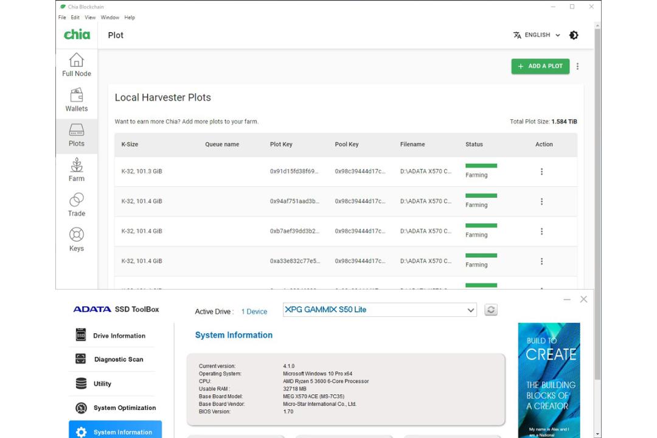This screenshot has height=438, width=657.
Task: Click the Queue name column header
Action: tap(222, 144)
